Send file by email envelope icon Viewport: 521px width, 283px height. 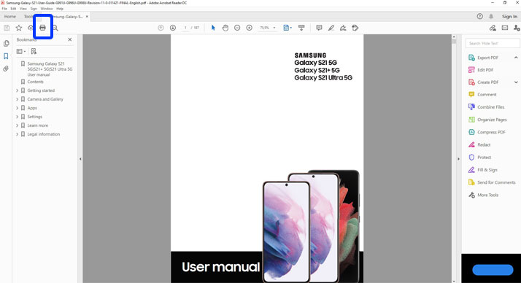(505, 28)
